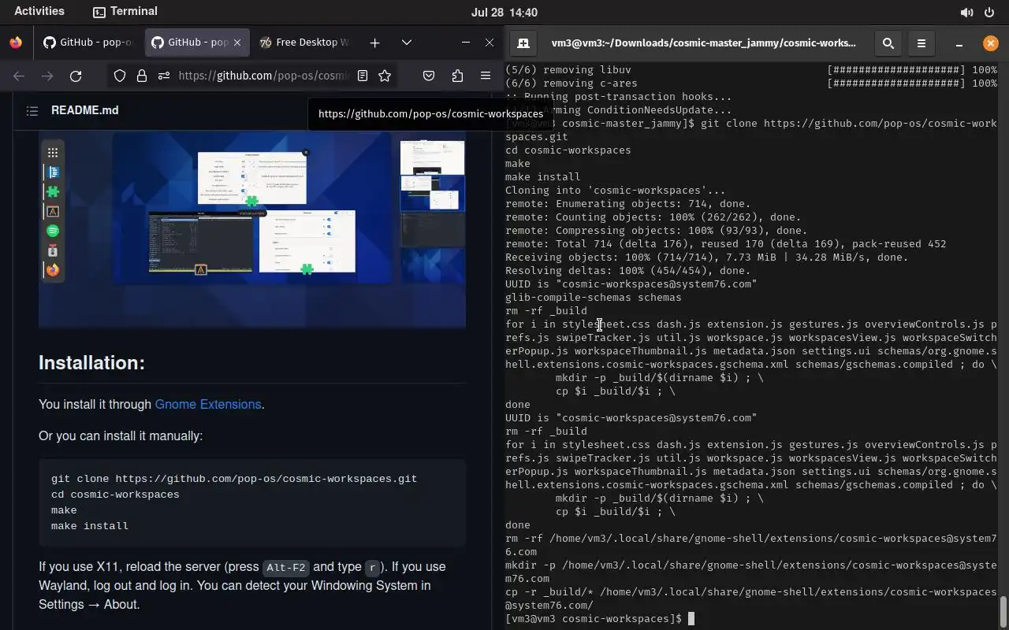Image resolution: width=1009 pixels, height=630 pixels.
Task: Click the "Cloning into 'cosmic-workspaces'..." terminal line
Action: tap(616, 191)
